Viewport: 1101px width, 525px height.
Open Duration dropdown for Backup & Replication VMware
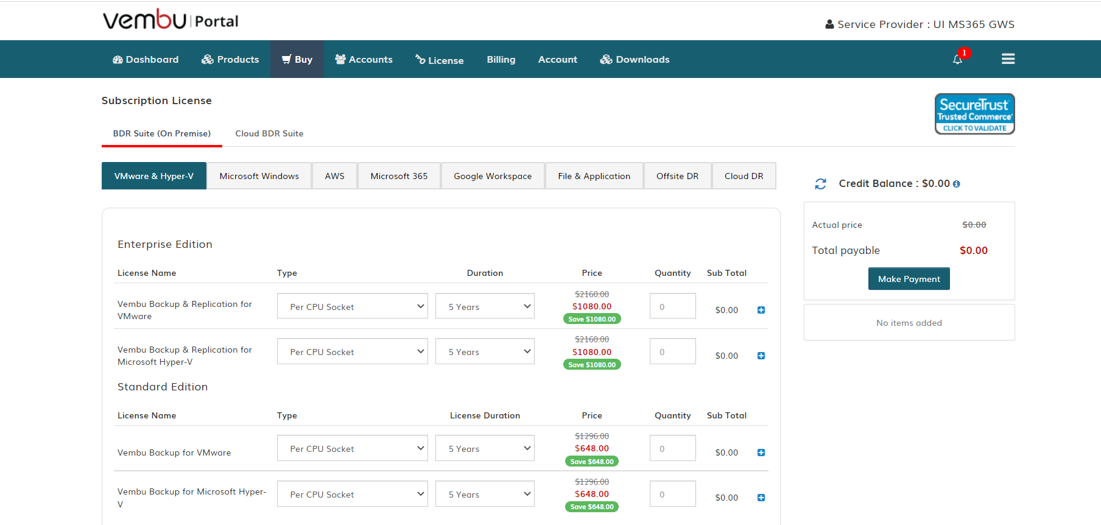[485, 306]
